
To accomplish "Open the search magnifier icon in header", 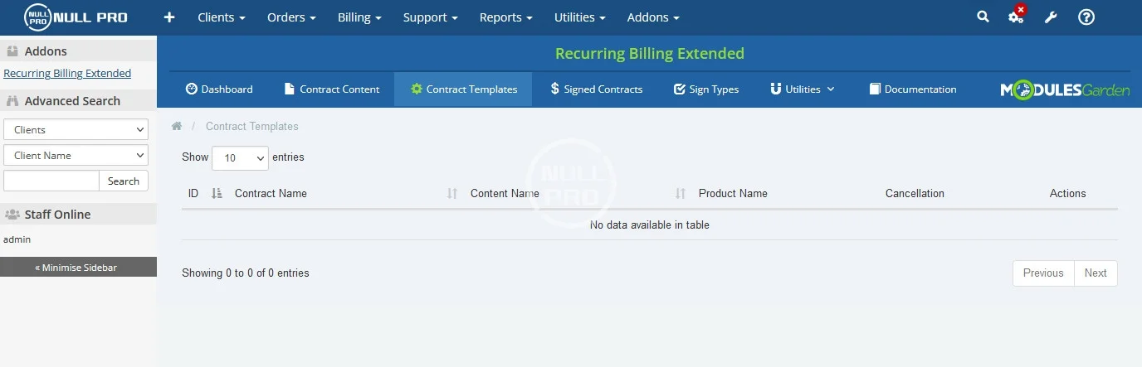I will coord(983,17).
